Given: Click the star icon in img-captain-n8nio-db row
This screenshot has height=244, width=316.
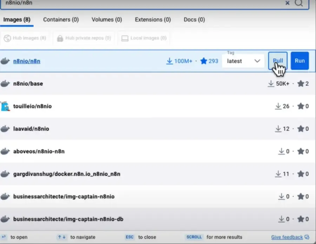Looking at the screenshot, I should coord(301,219).
